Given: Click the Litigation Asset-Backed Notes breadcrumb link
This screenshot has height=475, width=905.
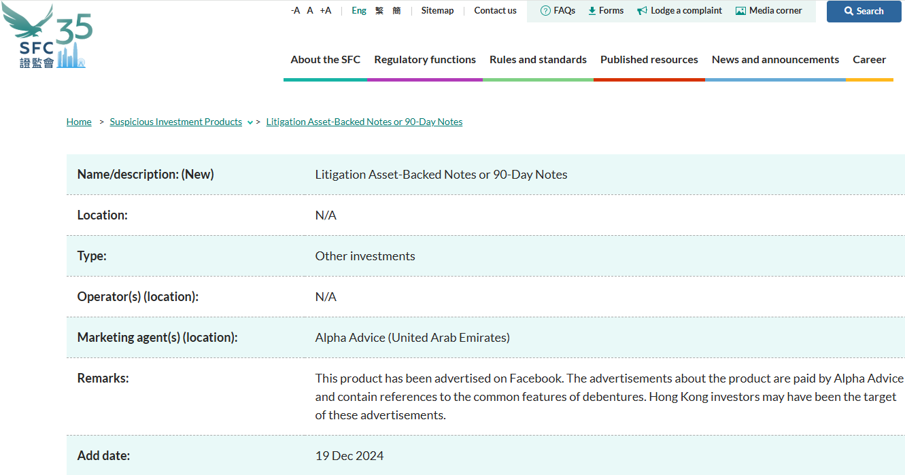Looking at the screenshot, I should [364, 122].
